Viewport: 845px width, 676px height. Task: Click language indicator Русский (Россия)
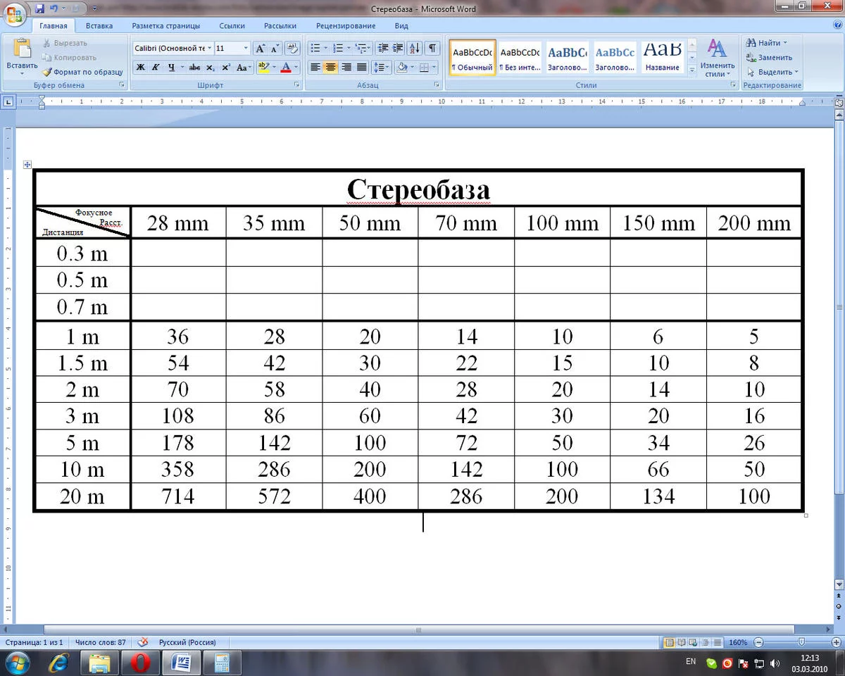(x=187, y=642)
